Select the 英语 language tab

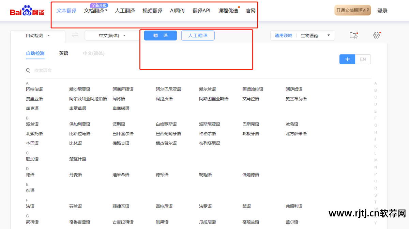click(64, 53)
